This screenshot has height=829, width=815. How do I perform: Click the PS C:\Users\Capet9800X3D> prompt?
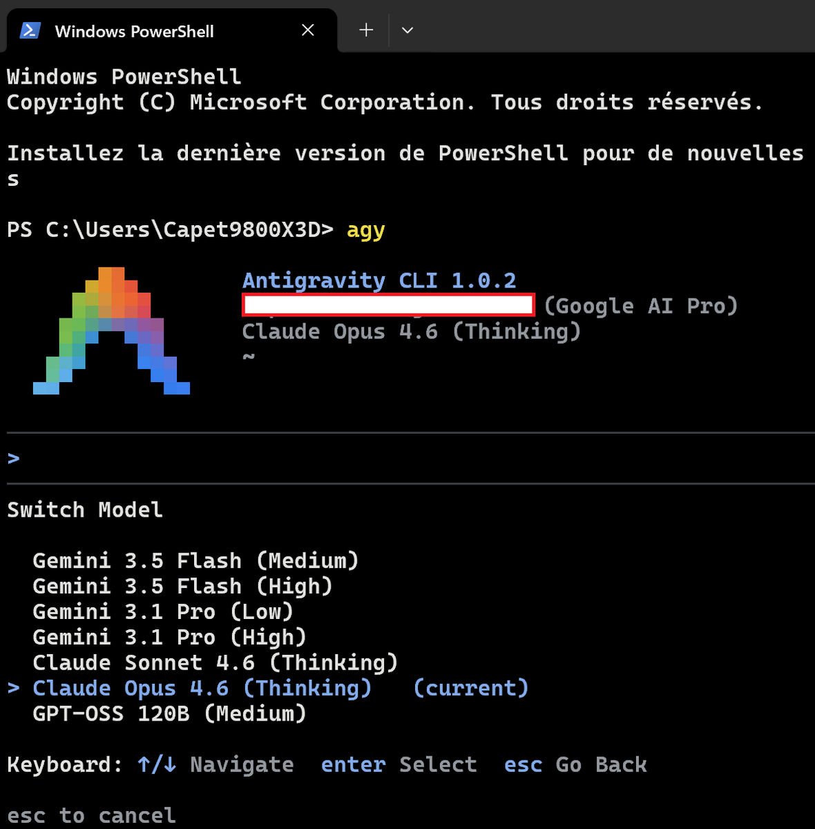[170, 229]
